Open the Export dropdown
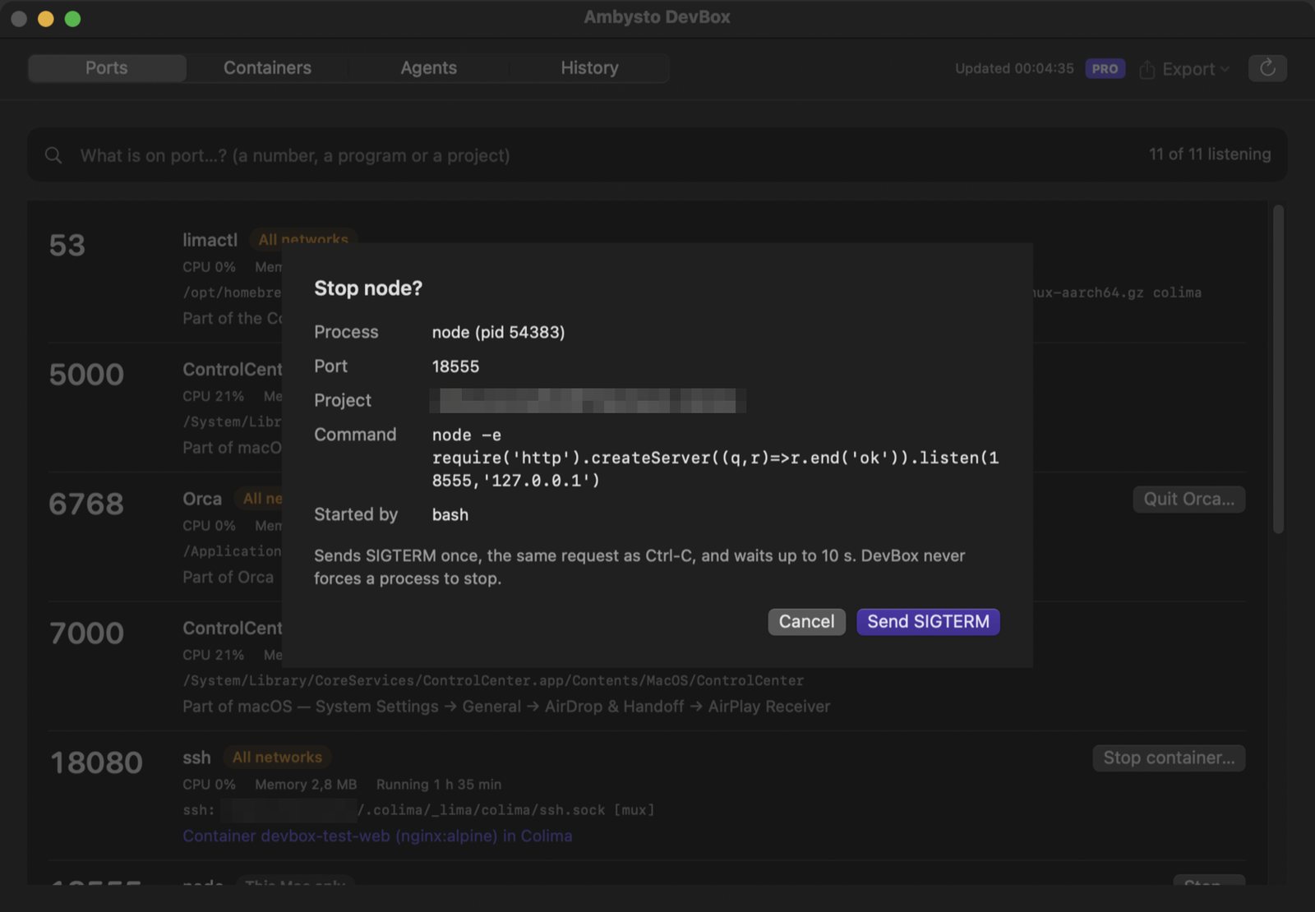 click(x=1184, y=69)
